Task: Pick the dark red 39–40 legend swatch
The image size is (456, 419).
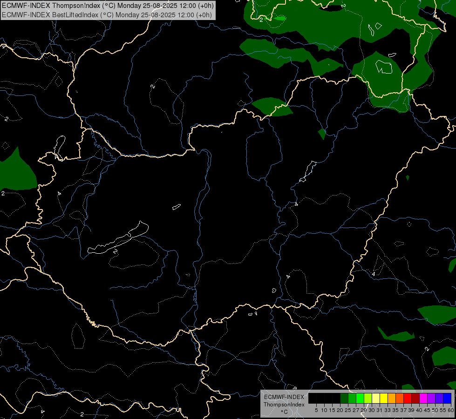Action: (415, 398)
